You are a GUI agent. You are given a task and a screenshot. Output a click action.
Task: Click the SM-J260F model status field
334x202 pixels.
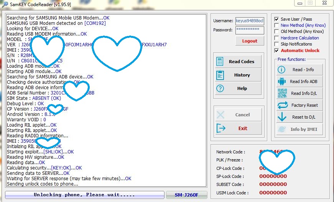(187, 195)
